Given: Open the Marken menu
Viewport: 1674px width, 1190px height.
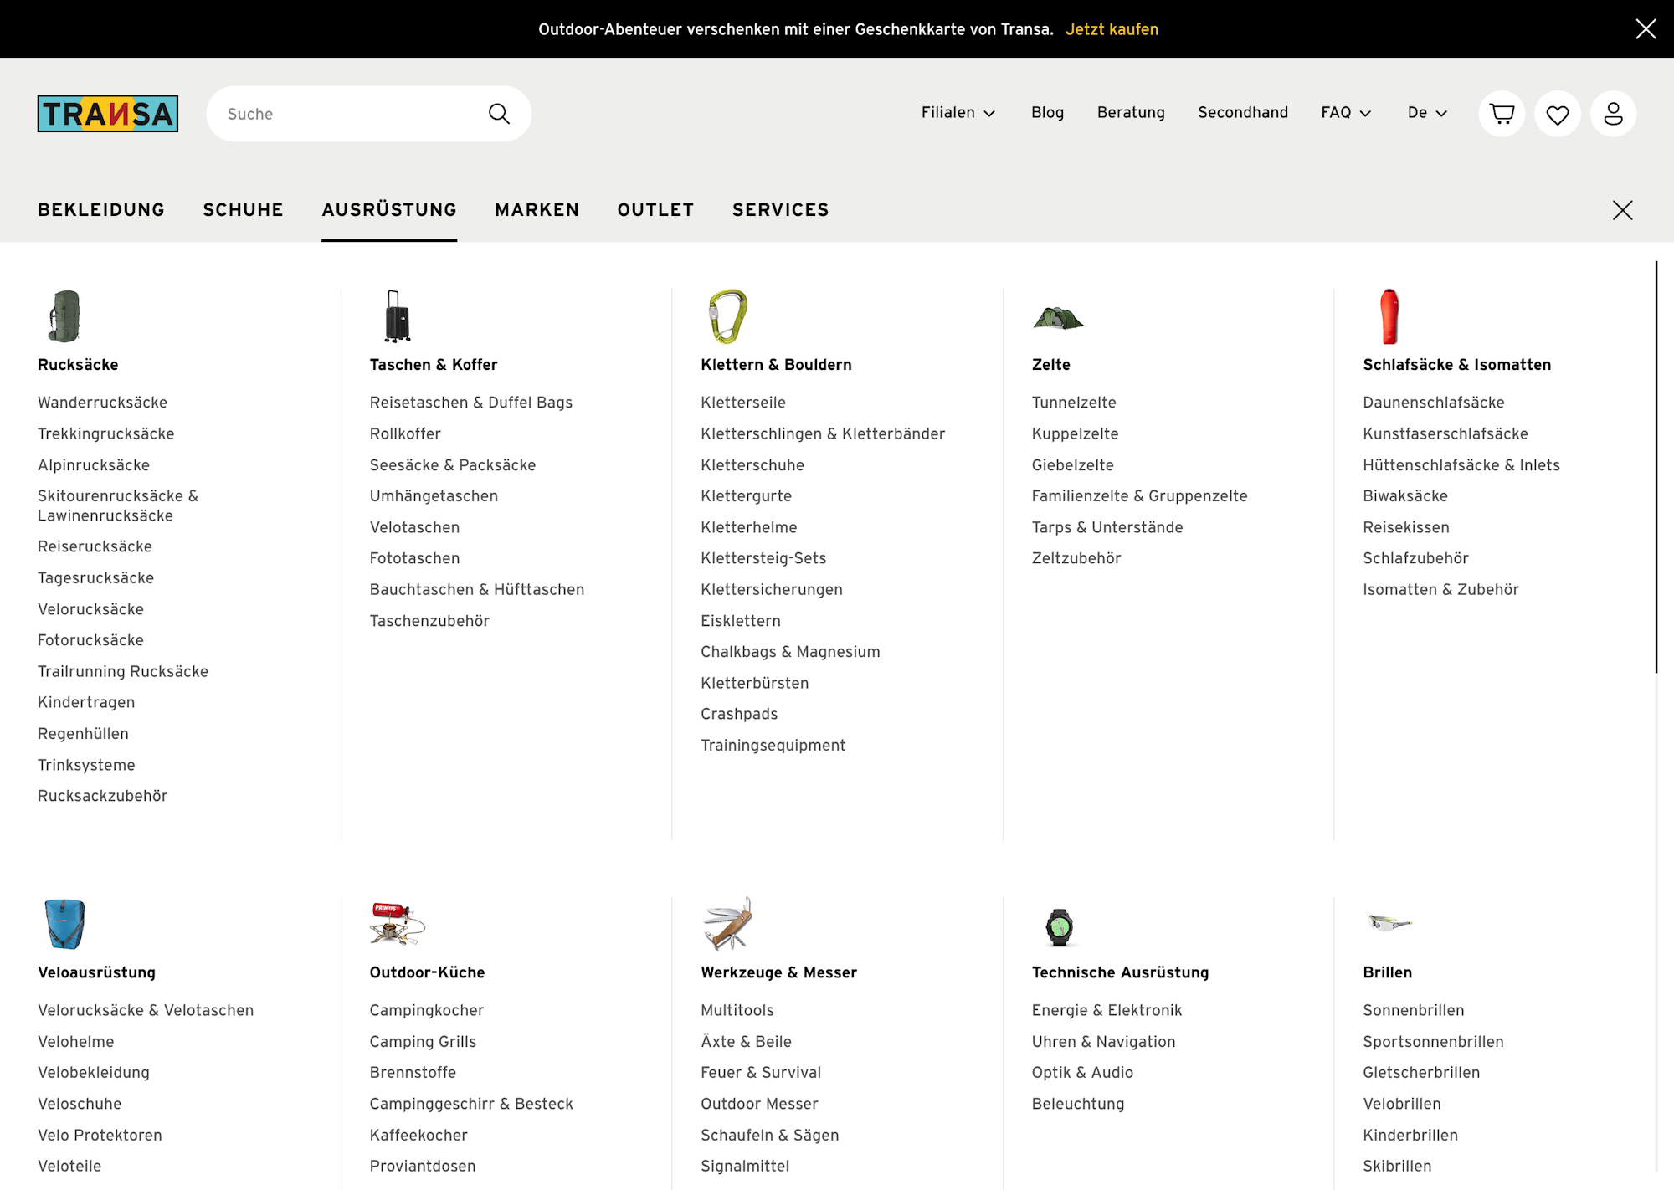Looking at the screenshot, I should pos(537,210).
